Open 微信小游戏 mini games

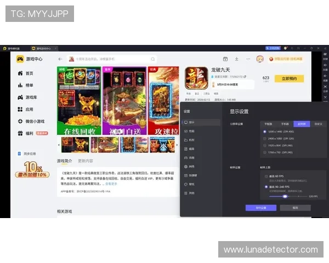coord(31,121)
